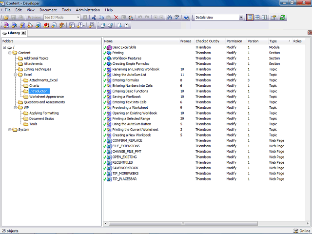Click the Find binoculars icon

click(170, 18)
